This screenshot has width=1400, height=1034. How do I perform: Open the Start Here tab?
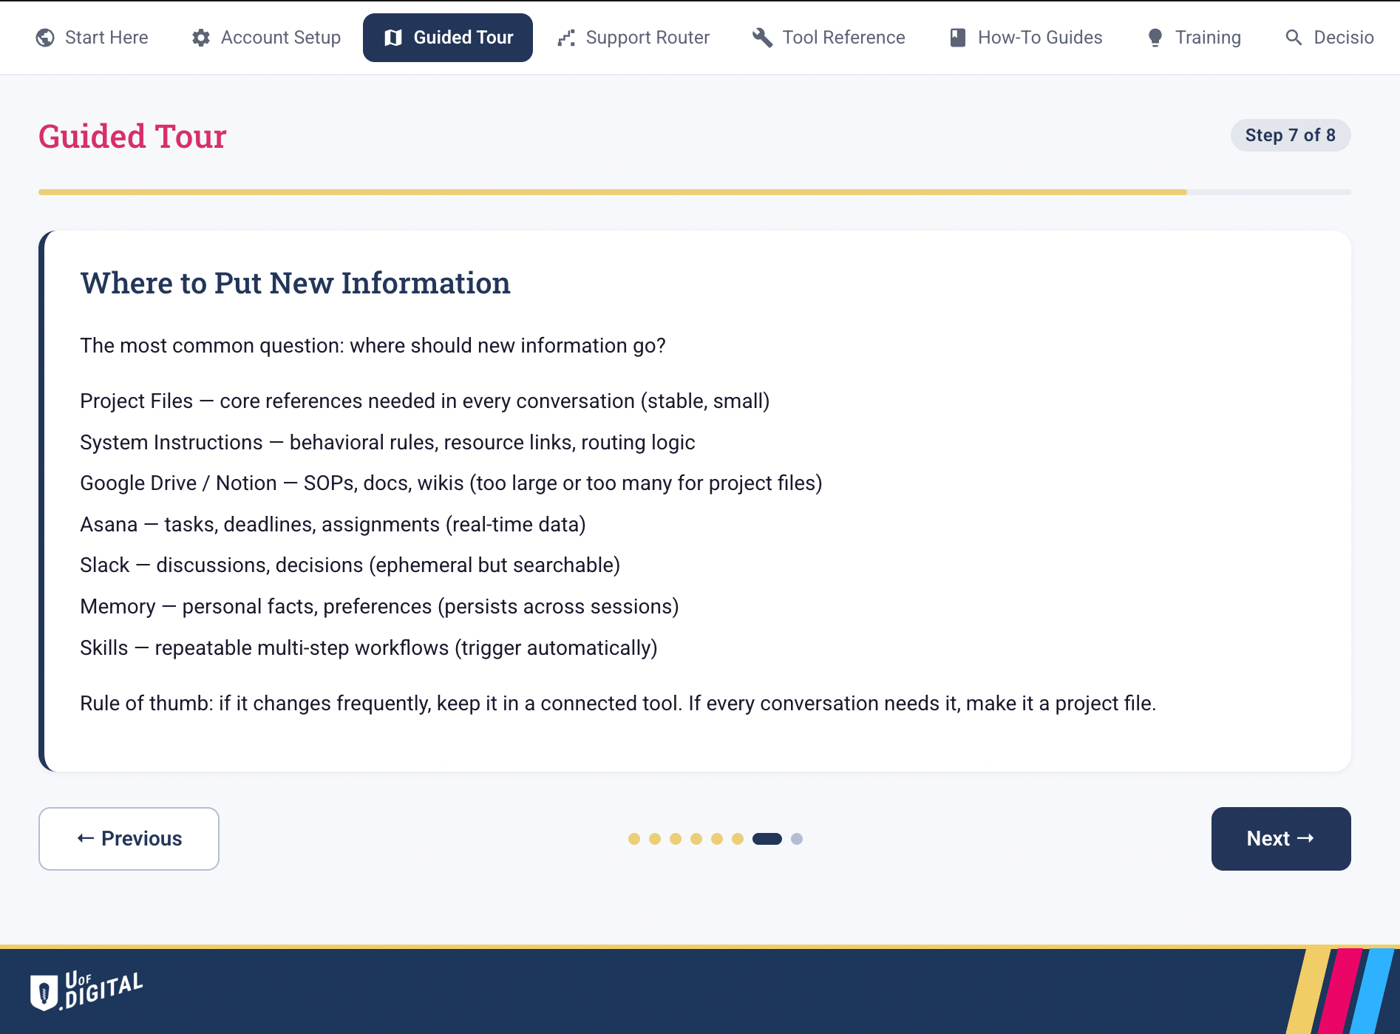92,38
